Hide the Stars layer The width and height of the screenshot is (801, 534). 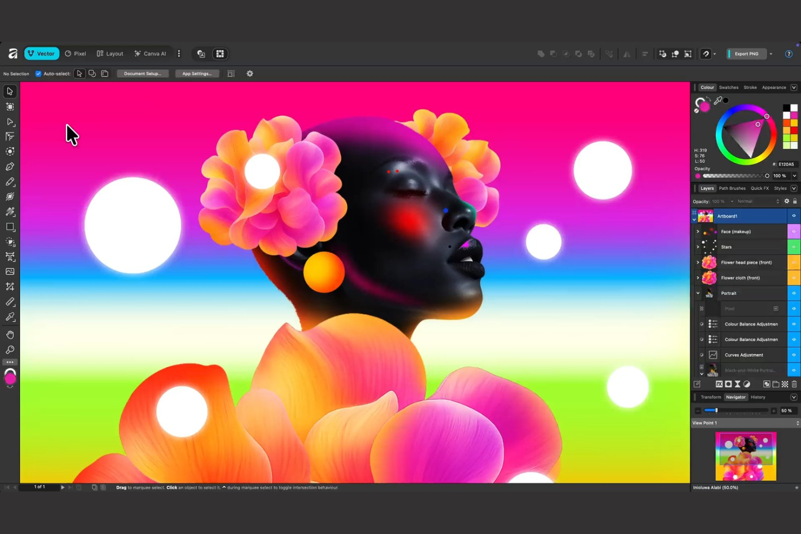[794, 247]
